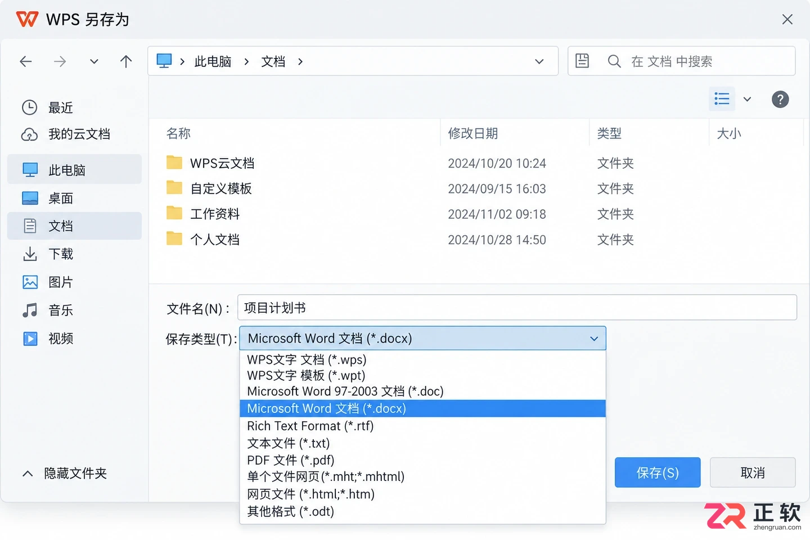Open the address bar history dropdown
This screenshot has width=810, height=540.
click(539, 61)
